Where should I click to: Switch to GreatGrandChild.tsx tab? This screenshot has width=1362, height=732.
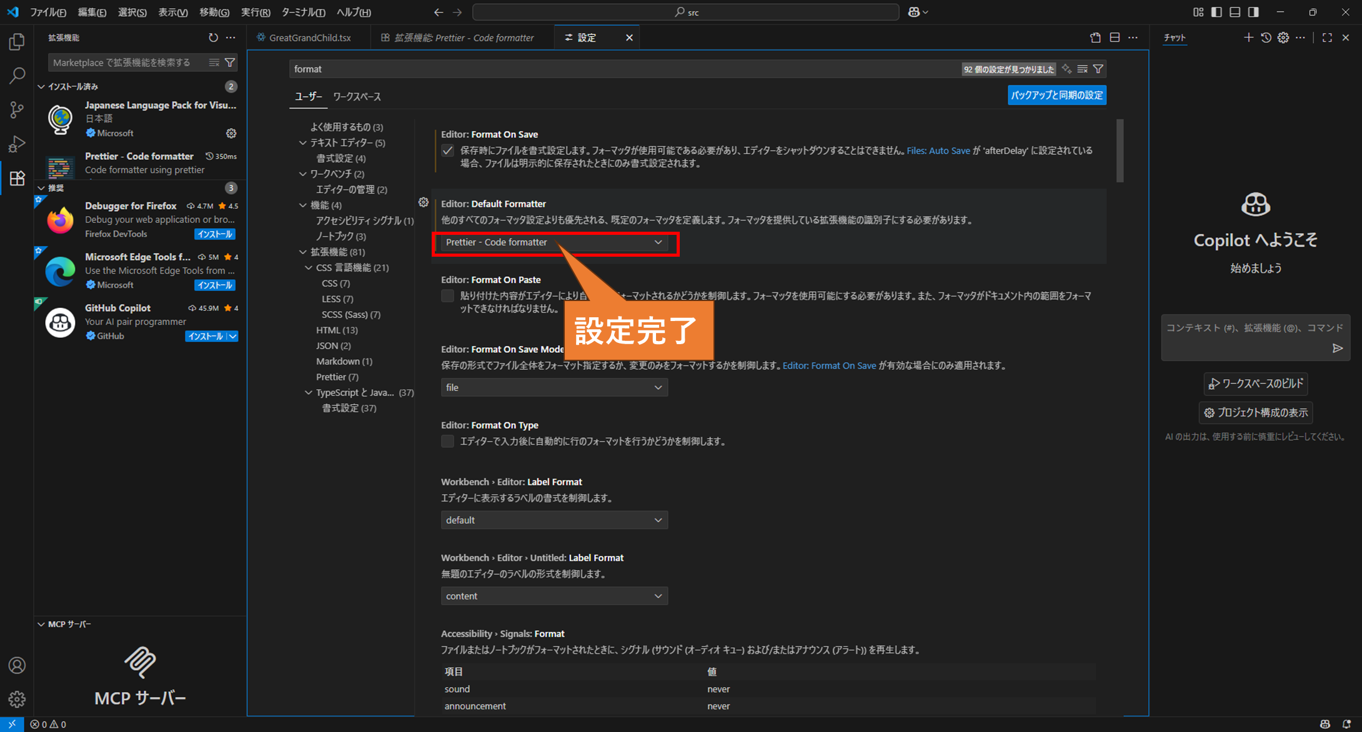tap(309, 37)
